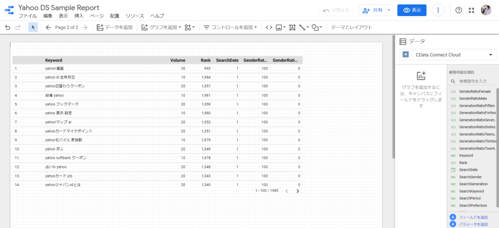Viewport: 499px width, 228px height.
Task: Open the 編集 menu
Action: pyautogui.click(x=48, y=16)
